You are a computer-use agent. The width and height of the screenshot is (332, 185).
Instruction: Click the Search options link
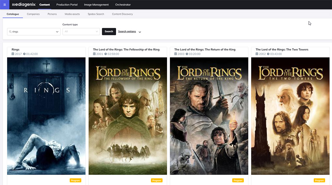point(127,31)
